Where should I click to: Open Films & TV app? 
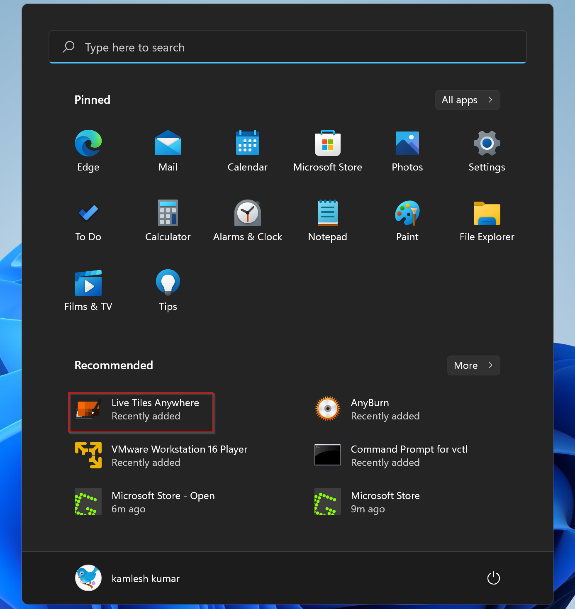tap(88, 290)
